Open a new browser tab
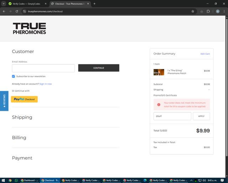Viewport: 228px width, 183px height. coord(94,4)
